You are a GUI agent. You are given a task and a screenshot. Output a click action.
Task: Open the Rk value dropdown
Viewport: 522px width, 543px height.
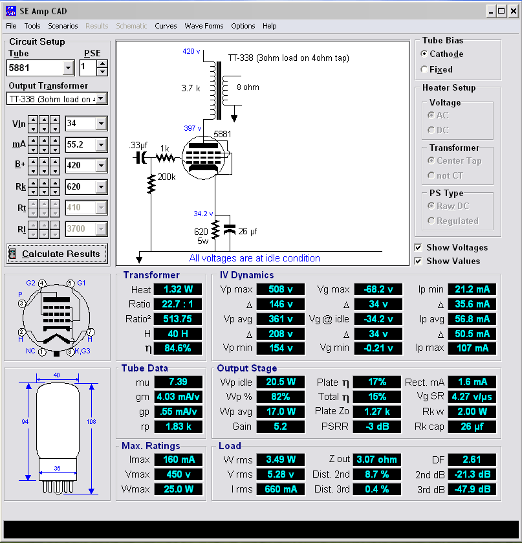pos(101,187)
